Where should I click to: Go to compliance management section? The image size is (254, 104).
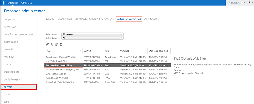(x=18, y=34)
